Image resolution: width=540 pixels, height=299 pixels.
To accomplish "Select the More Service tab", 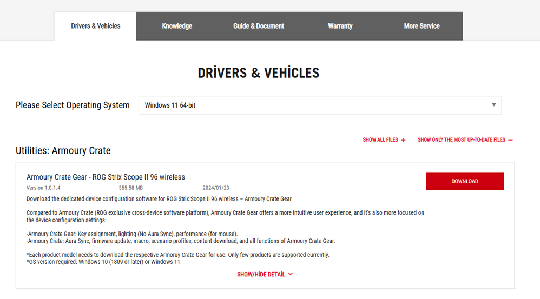I will [x=422, y=26].
